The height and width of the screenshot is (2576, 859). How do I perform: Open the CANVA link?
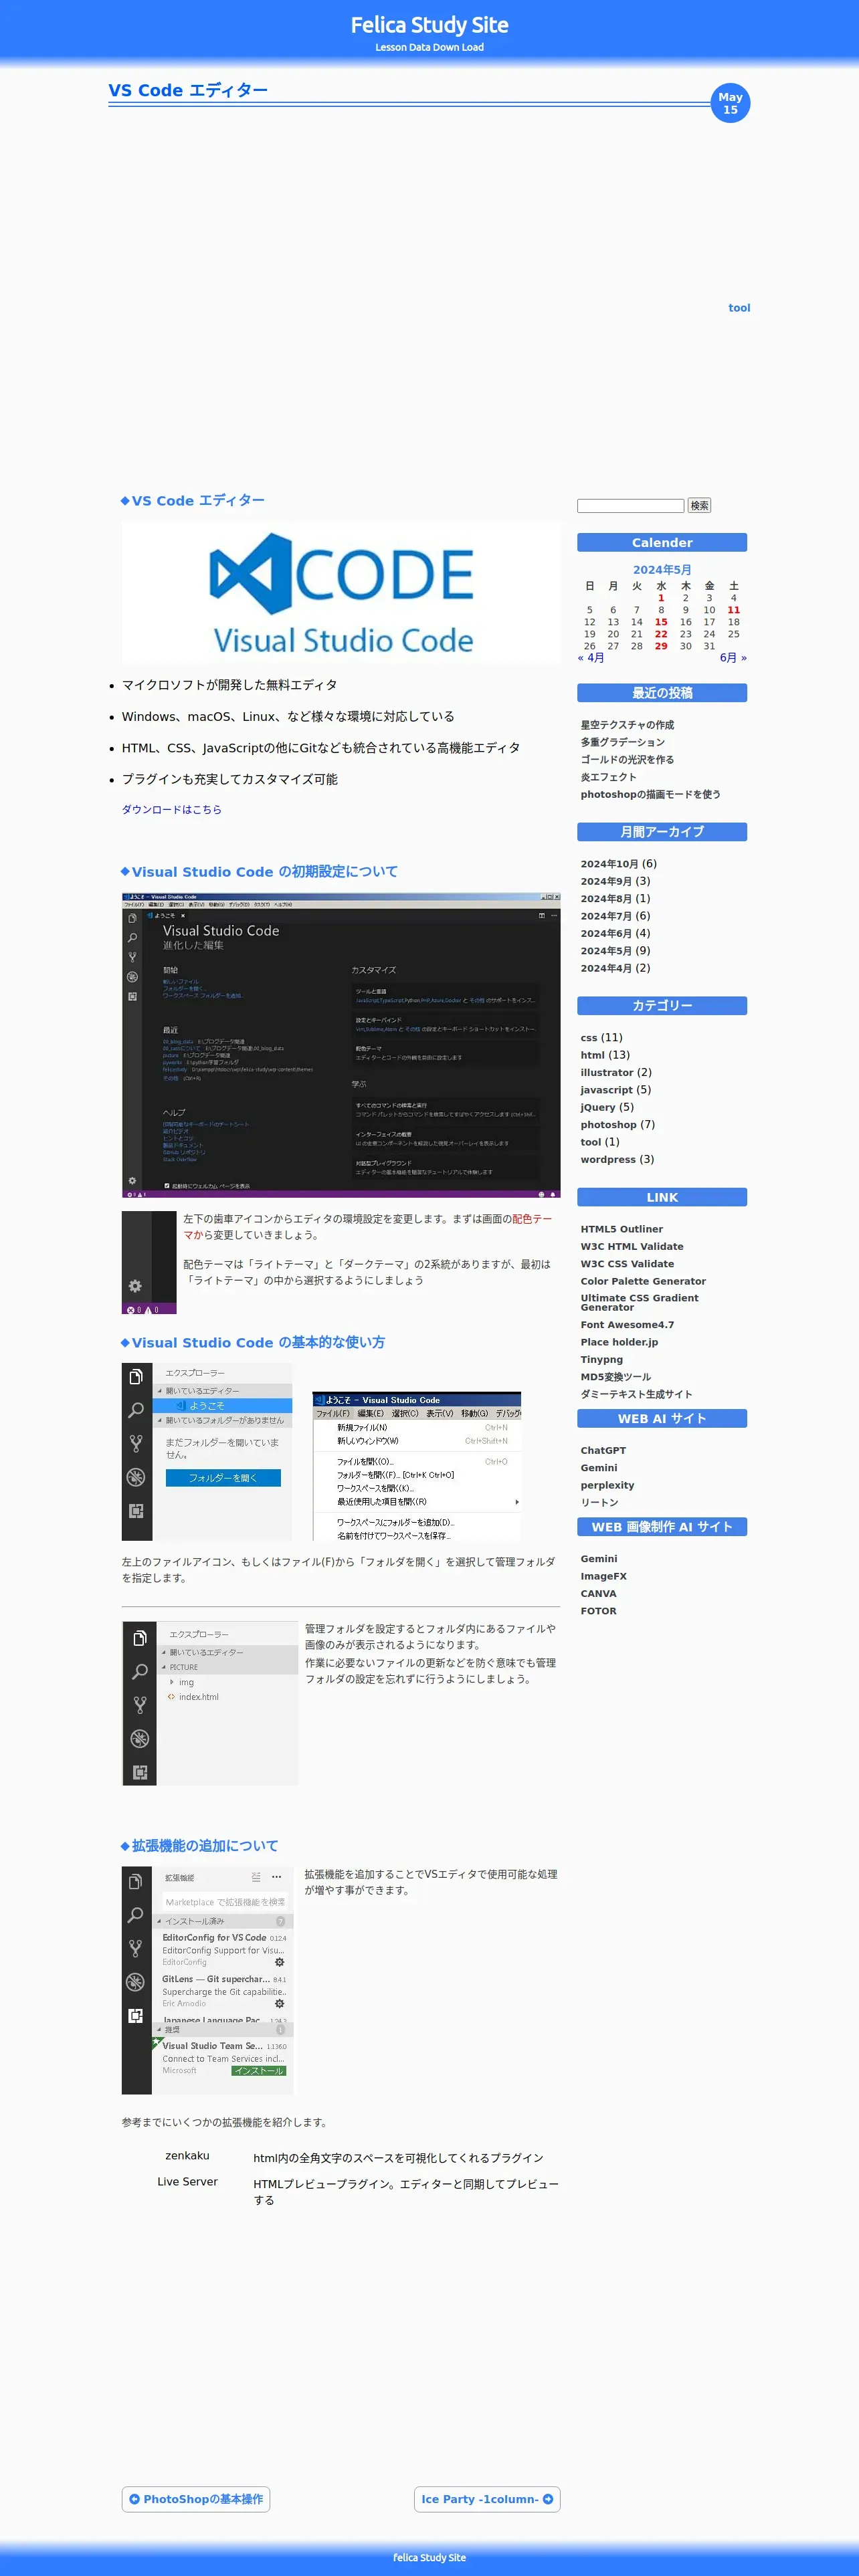598,1594
